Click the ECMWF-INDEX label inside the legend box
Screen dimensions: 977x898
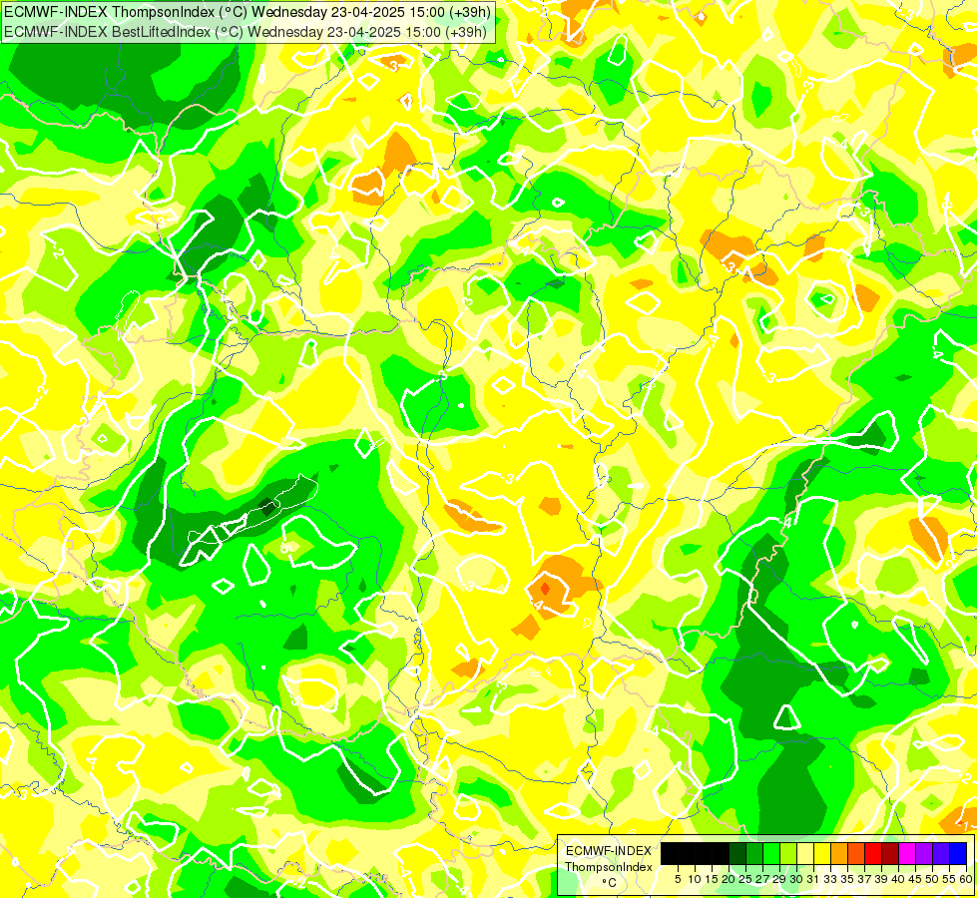tap(609, 851)
